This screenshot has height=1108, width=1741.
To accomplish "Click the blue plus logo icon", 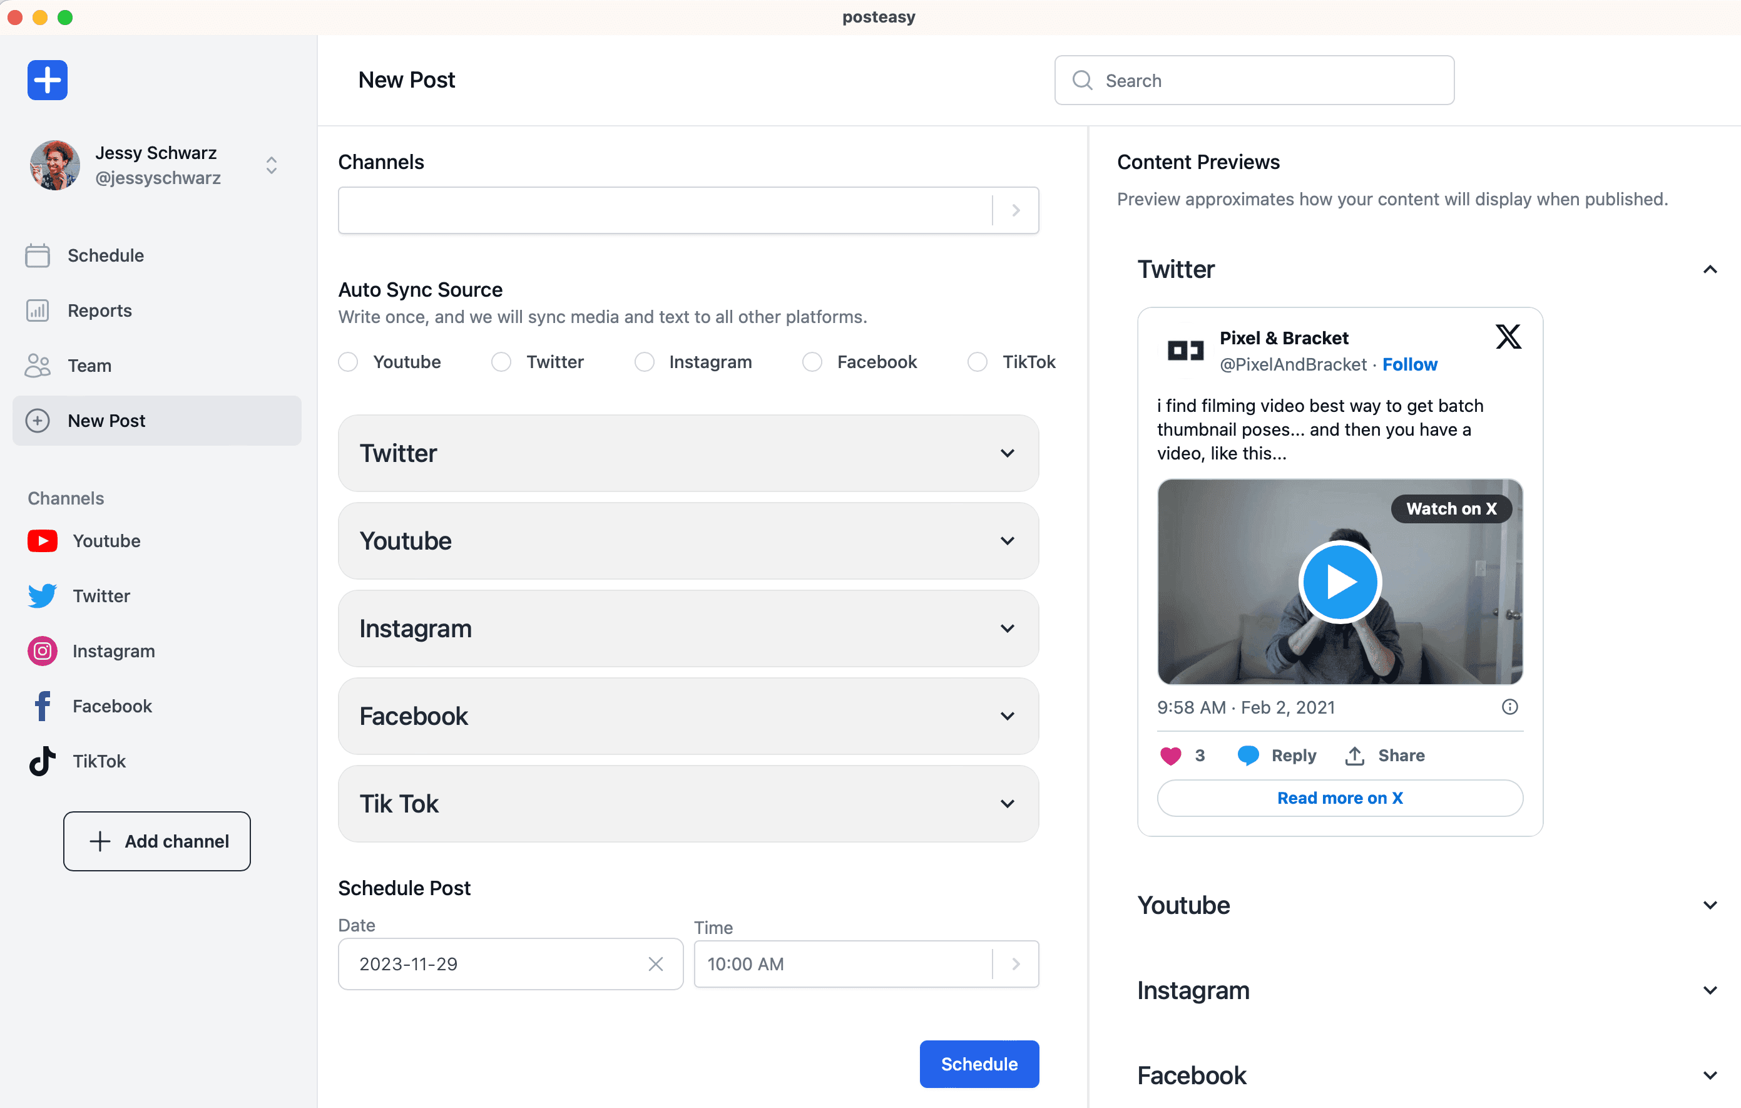I will (47, 80).
